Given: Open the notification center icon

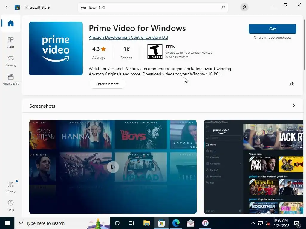Looking at the screenshot, I should 297,223.
